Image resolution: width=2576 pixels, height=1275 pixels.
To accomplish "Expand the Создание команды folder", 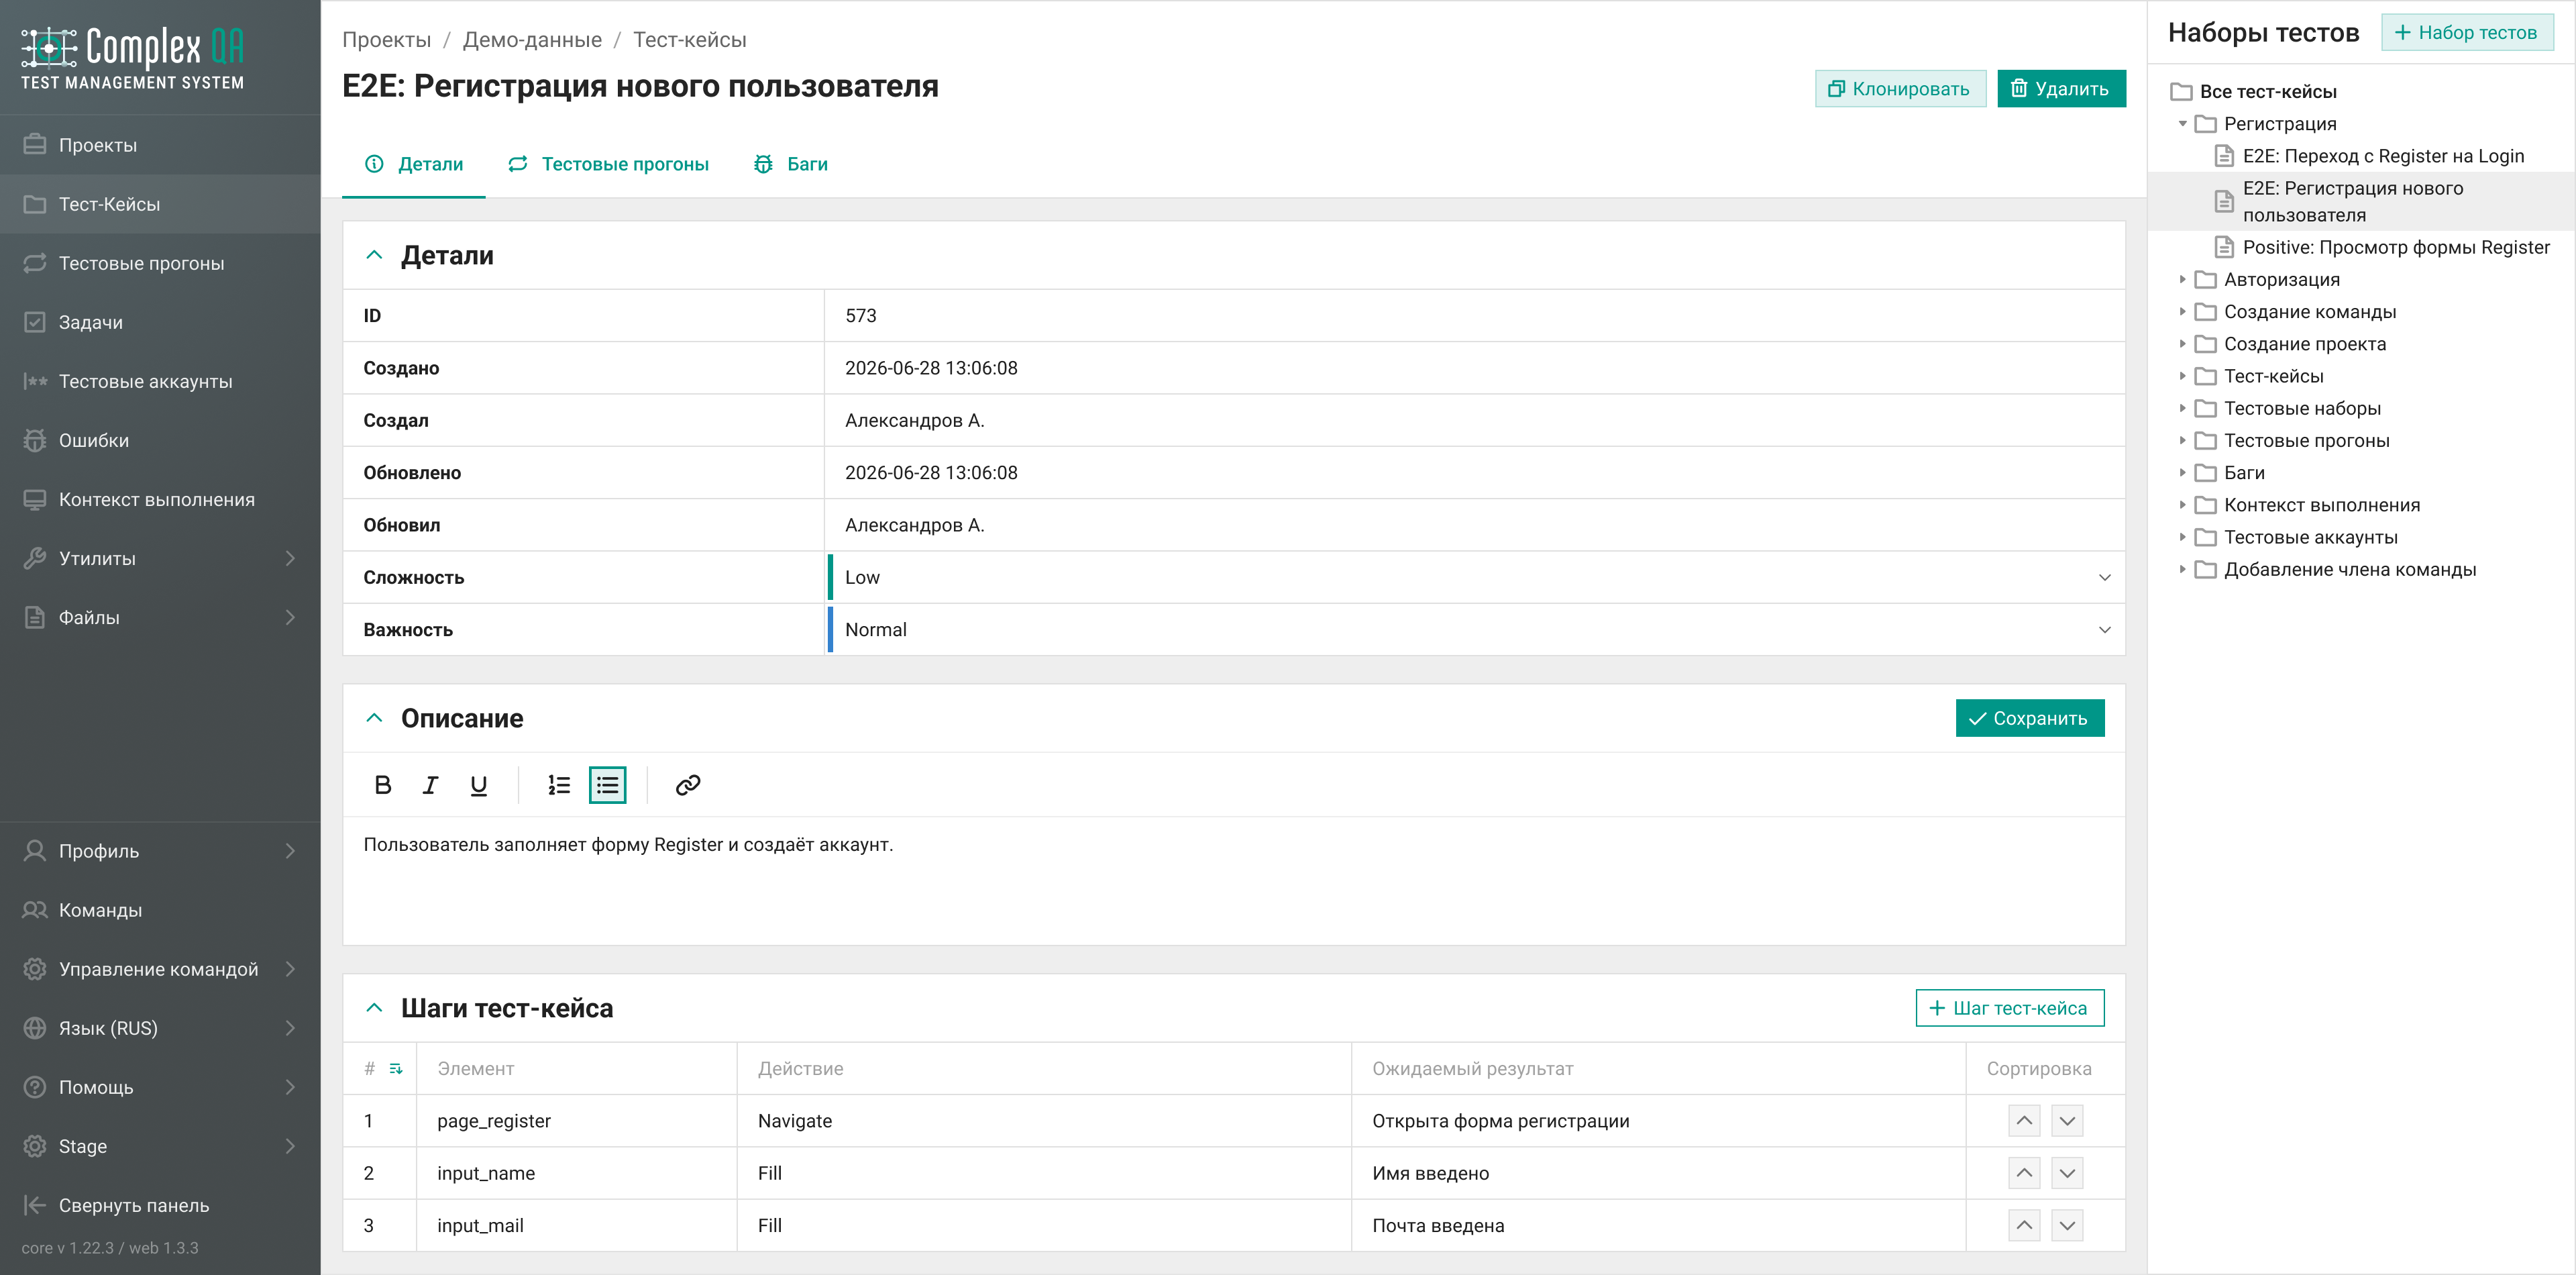I will pyautogui.click(x=2182, y=312).
